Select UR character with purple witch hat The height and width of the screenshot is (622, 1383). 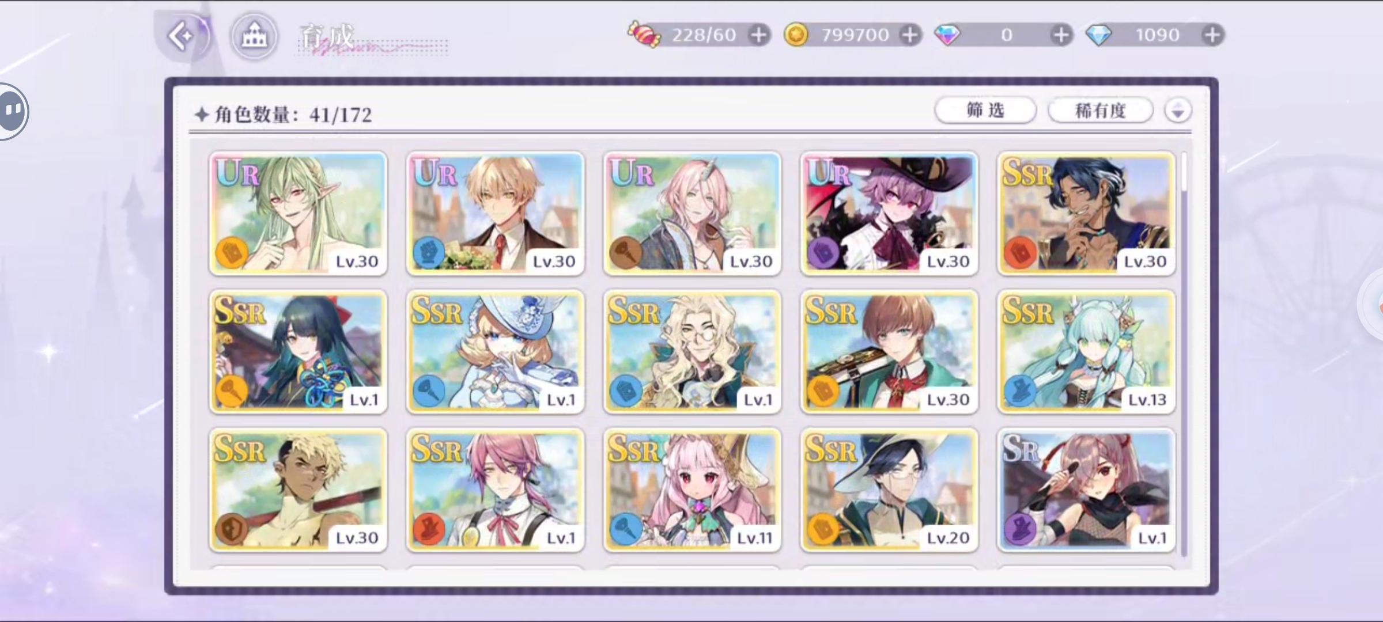pyautogui.click(x=889, y=213)
